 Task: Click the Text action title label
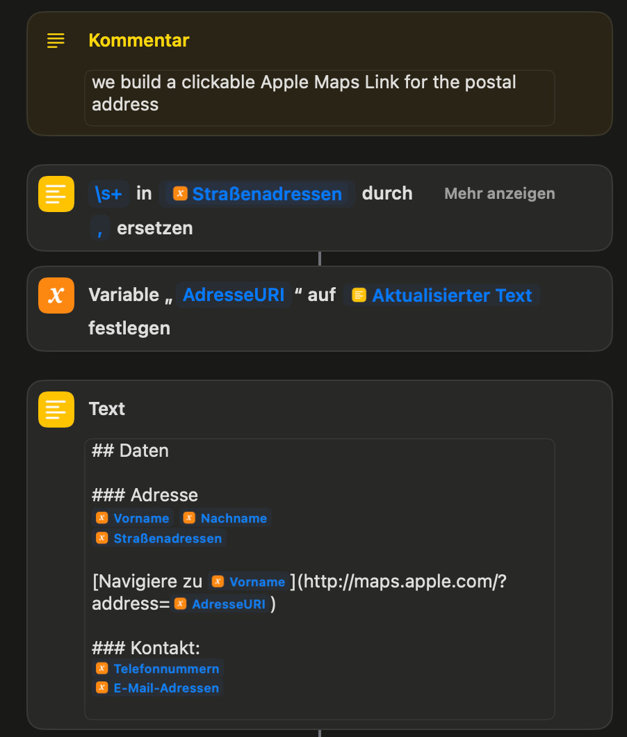coord(107,409)
